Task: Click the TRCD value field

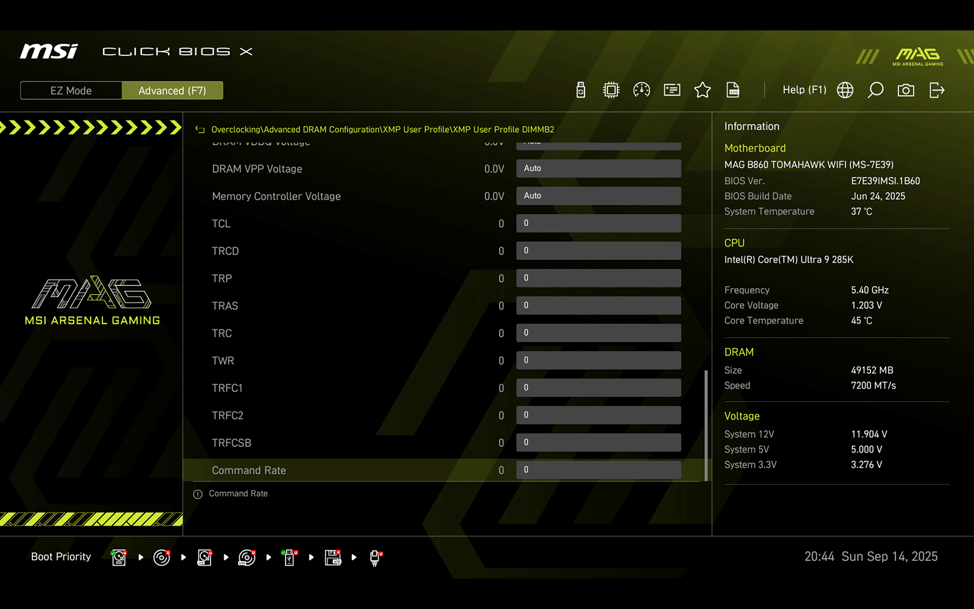Action: 598,251
